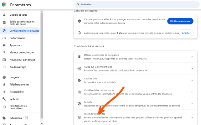
Task: Expand Guide sur la confidentialité arrow
Action: tap(192, 69)
